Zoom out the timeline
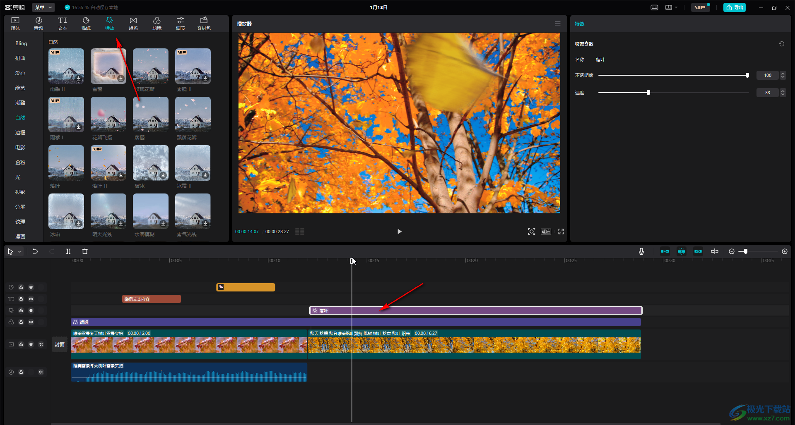The image size is (795, 425). [732, 251]
